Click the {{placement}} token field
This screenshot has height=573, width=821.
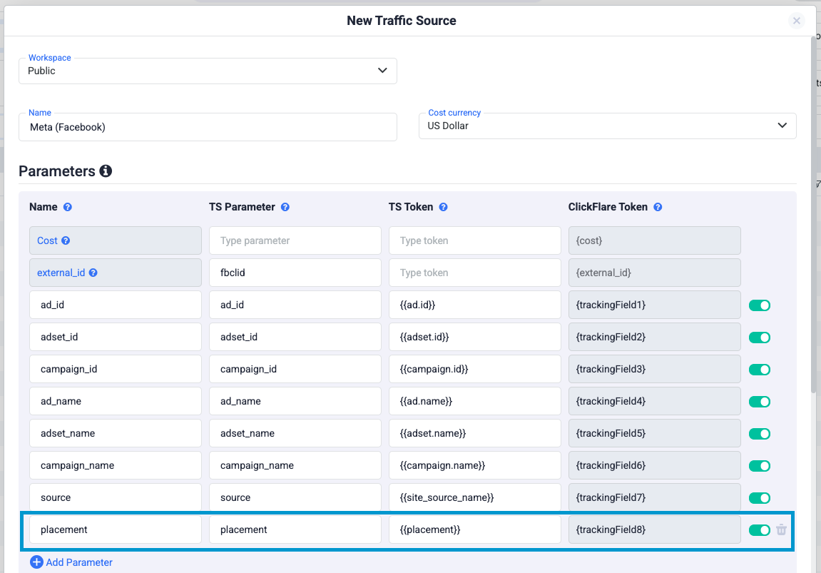(474, 529)
